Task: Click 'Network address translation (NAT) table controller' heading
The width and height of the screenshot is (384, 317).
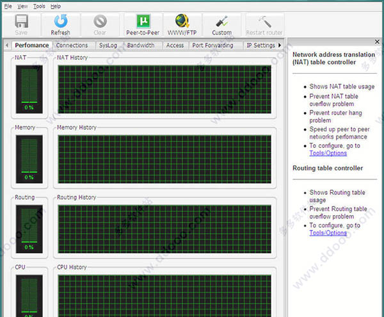Action: pos(334,58)
